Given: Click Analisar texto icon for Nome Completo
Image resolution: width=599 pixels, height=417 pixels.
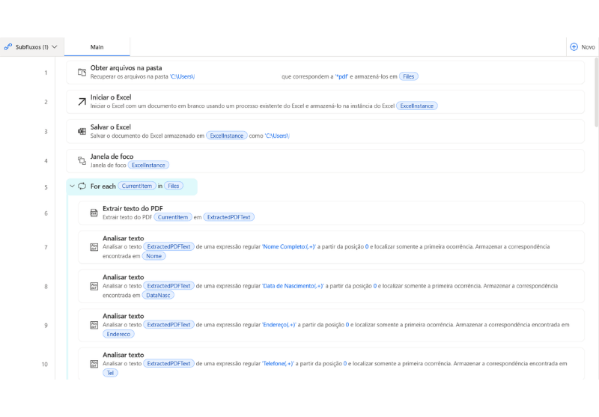Looking at the screenshot, I should pos(94,247).
